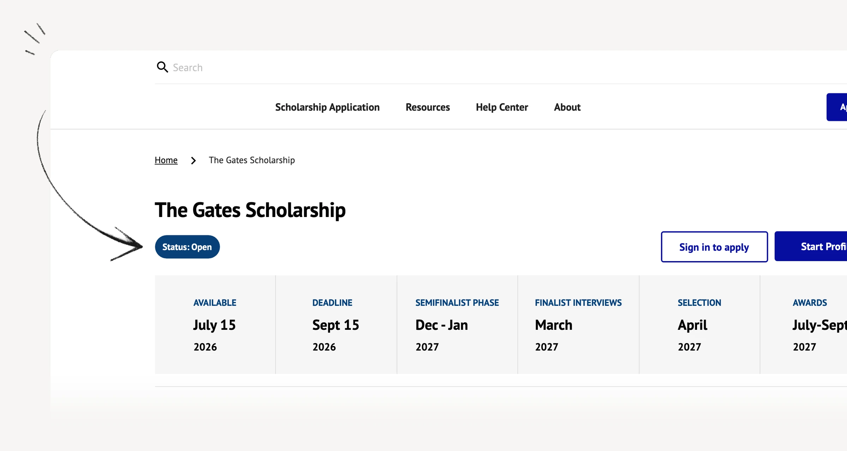This screenshot has width=847, height=451.
Task: Click the Sign in to apply button
Action: 714,247
